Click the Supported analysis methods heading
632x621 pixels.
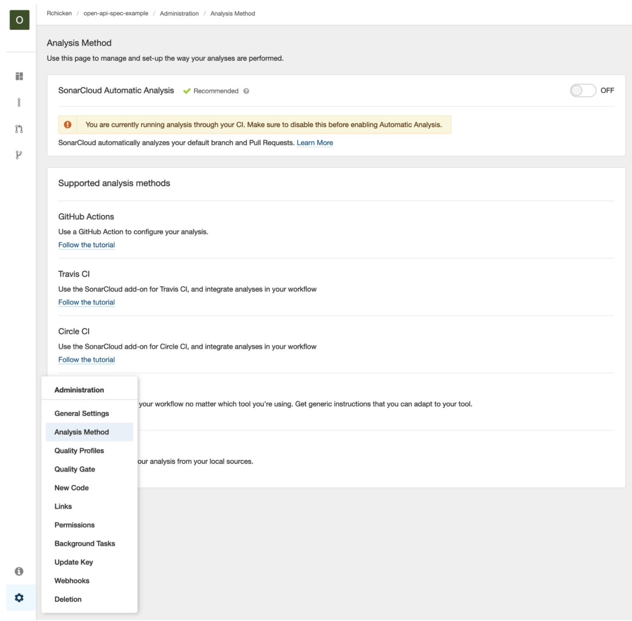point(114,183)
